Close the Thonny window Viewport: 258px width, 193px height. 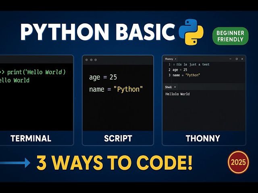[242, 59]
